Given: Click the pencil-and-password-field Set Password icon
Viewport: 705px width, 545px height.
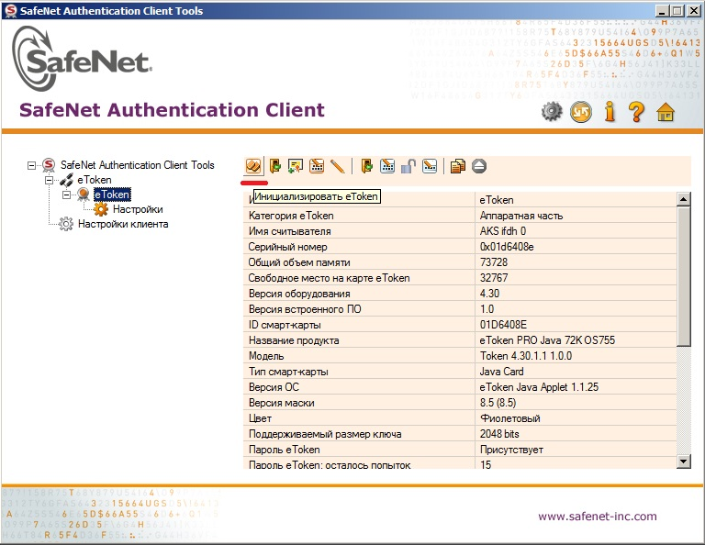Looking at the screenshot, I should [430, 166].
